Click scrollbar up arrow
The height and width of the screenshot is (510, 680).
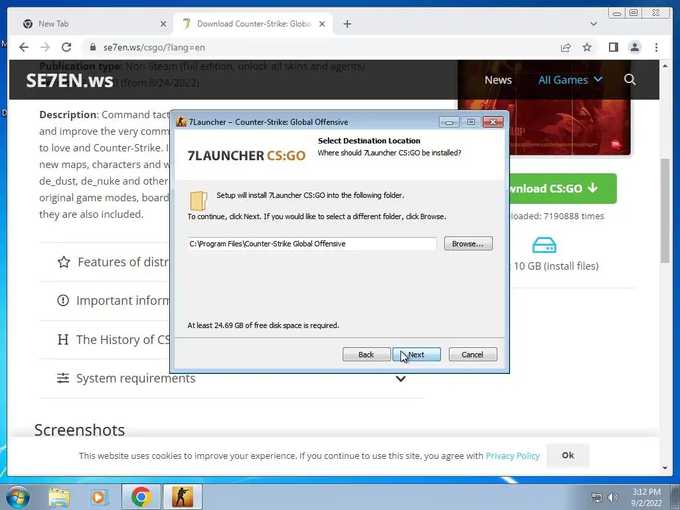click(x=665, y=66)
